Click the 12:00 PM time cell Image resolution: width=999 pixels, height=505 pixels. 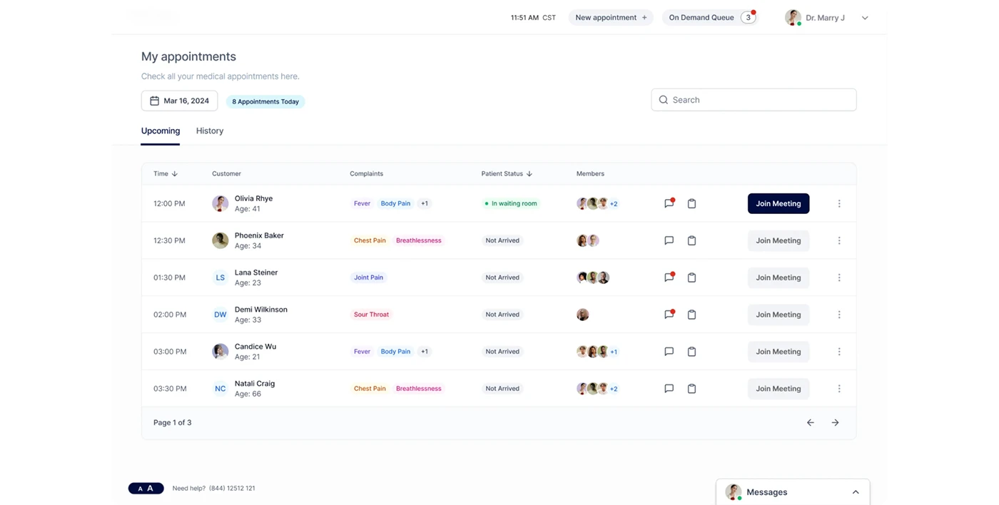(169, 203)
